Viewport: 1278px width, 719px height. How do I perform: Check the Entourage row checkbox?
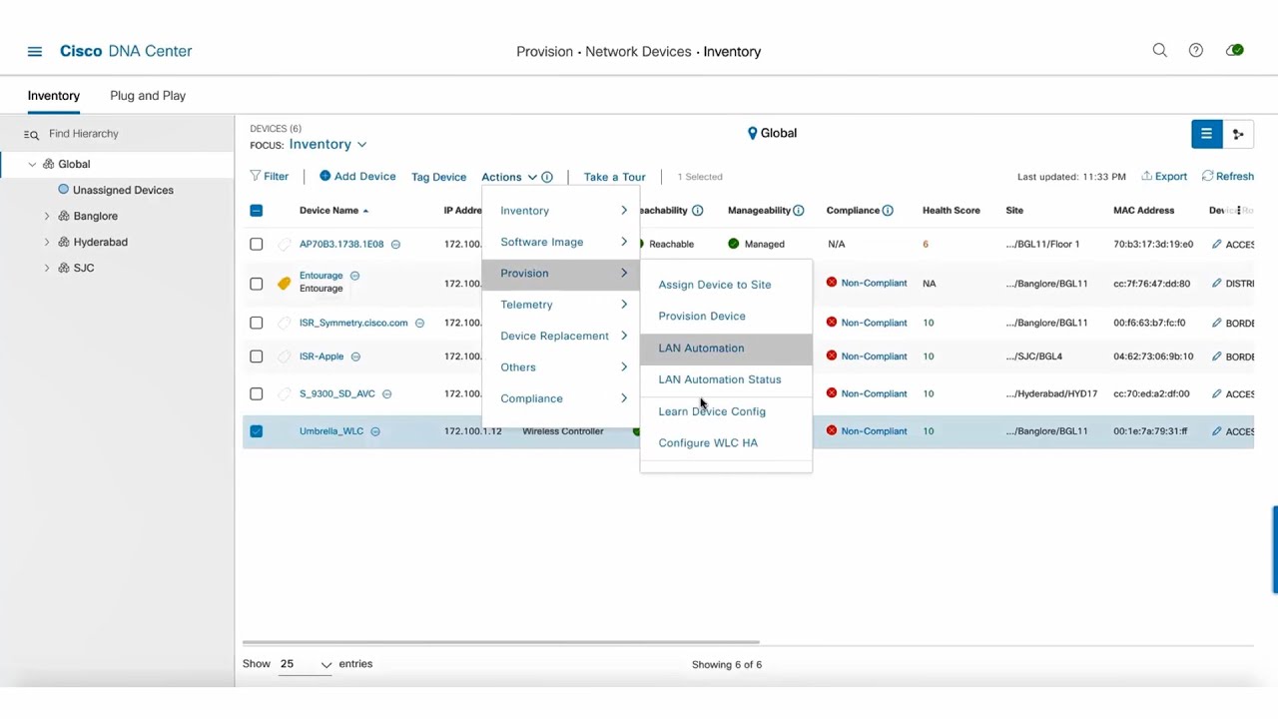[257, 284]
